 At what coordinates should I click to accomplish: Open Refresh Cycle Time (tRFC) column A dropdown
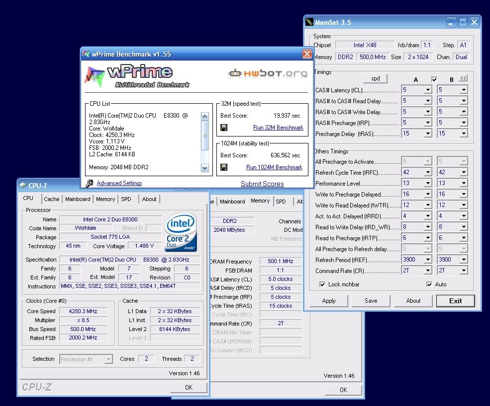click(x=428, y=172)
